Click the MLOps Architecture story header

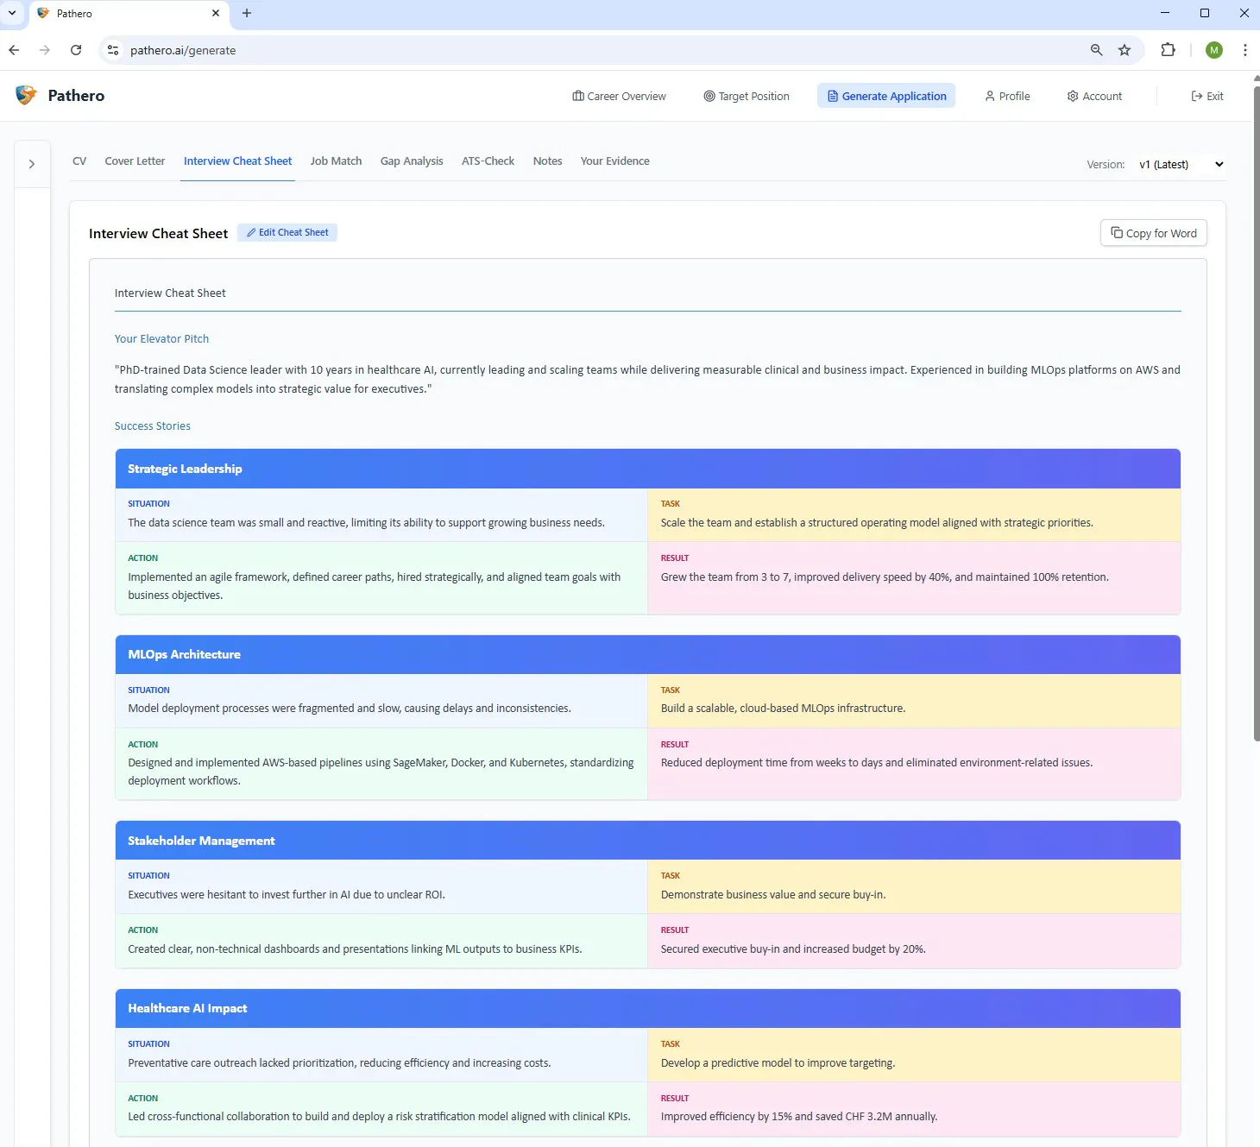[647, 654]
